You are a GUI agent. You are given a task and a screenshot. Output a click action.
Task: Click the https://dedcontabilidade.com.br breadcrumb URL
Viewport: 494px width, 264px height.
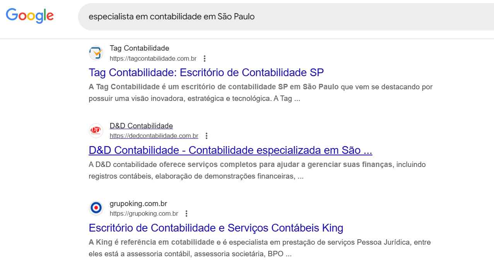[153, 136]
